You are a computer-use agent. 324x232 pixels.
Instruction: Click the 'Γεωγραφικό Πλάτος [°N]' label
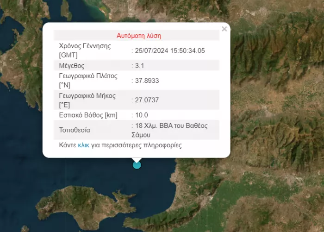point(88,81)
